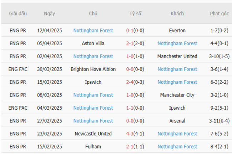Open the Aston Villa team link

(x=93, y=43)
